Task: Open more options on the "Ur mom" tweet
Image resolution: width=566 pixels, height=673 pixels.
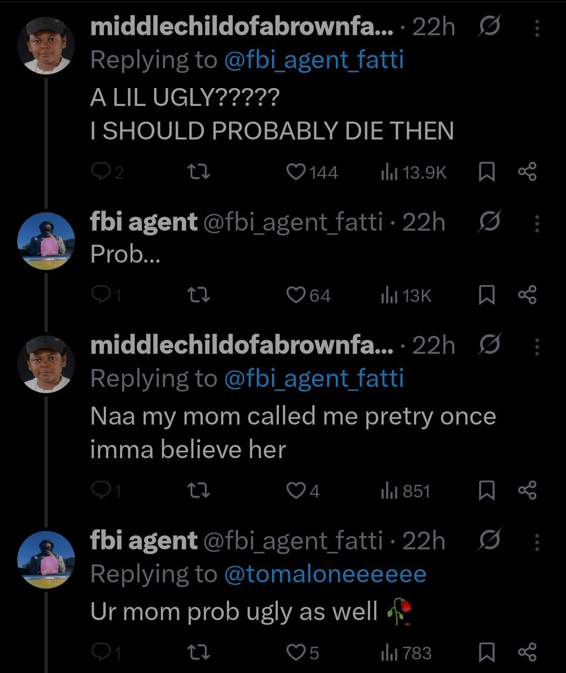Action: 537,542
